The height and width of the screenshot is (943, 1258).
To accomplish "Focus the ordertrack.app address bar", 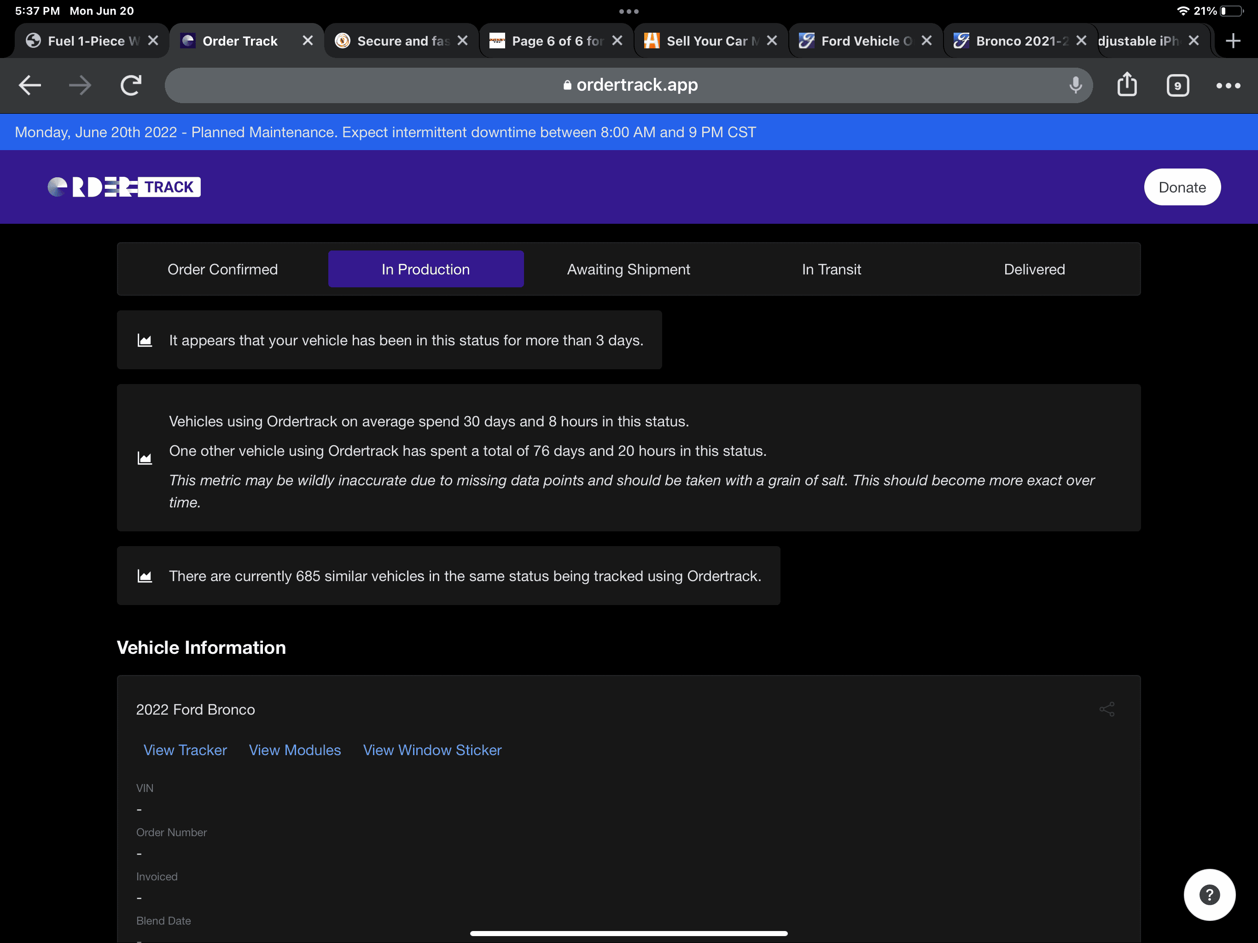I will (x=629, y=85).
